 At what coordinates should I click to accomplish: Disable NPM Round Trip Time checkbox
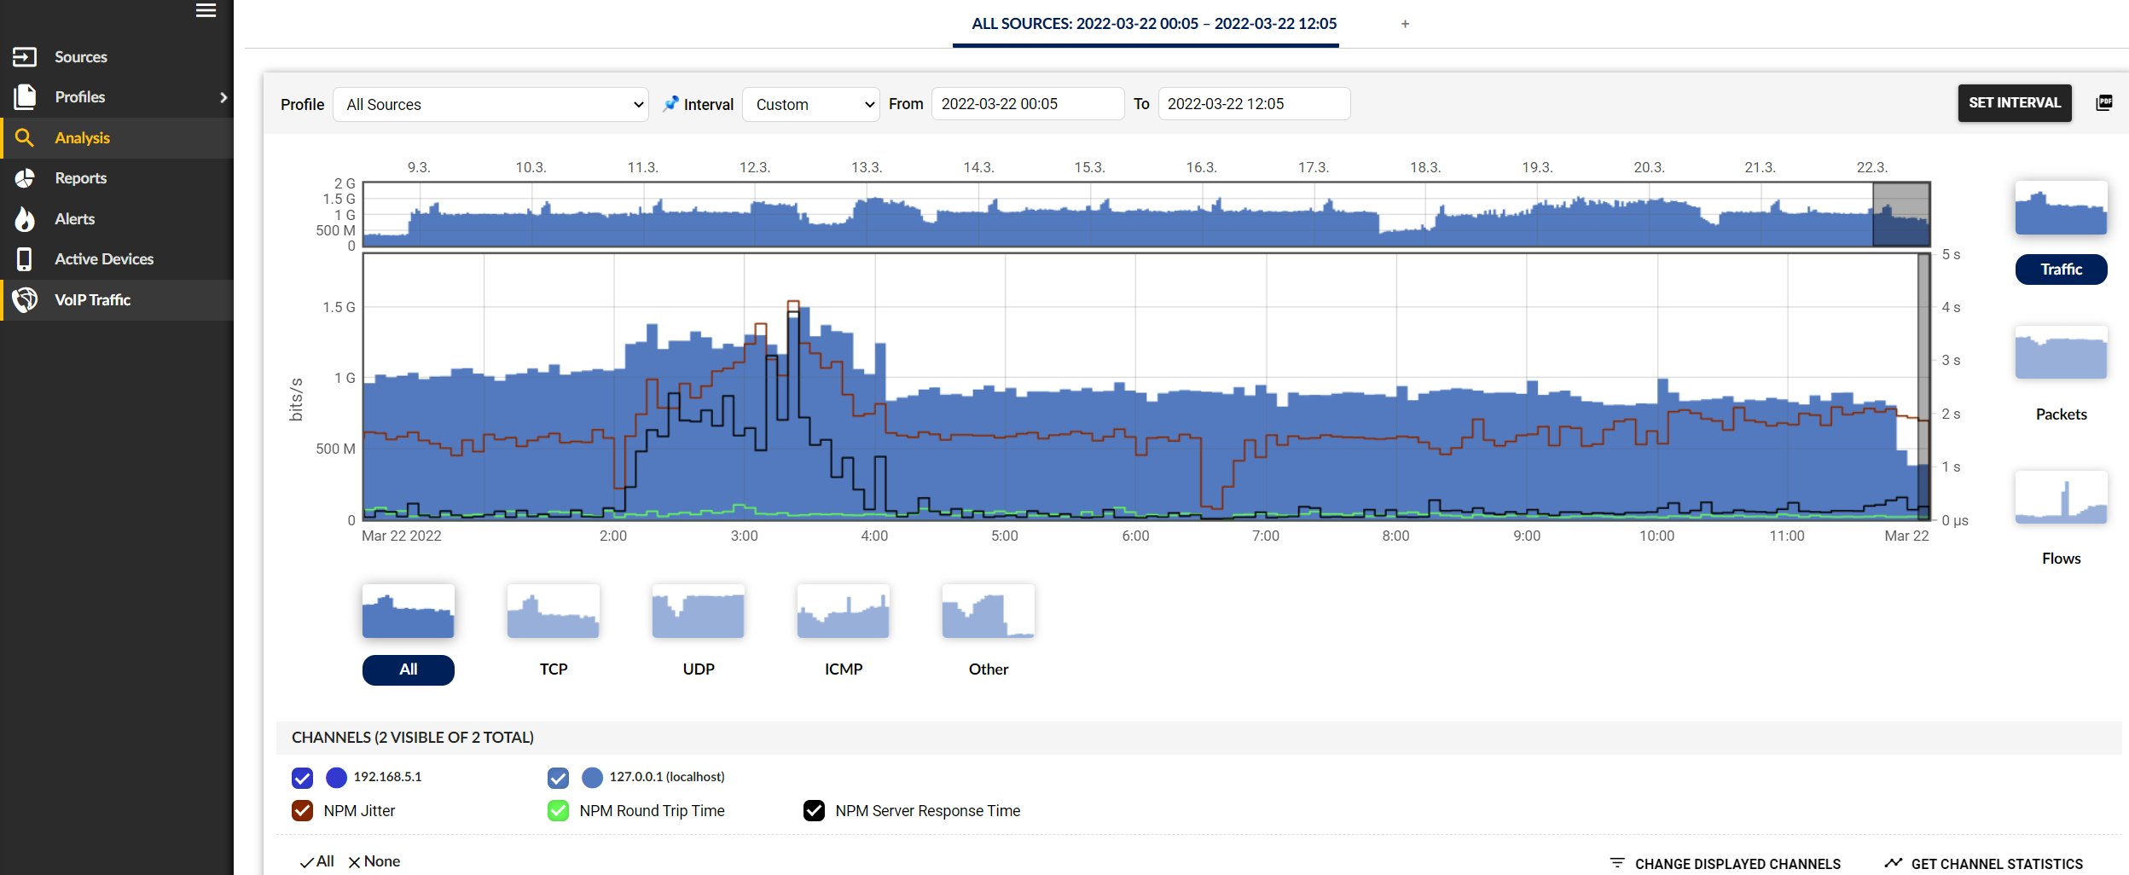click(x=558, y=811)
